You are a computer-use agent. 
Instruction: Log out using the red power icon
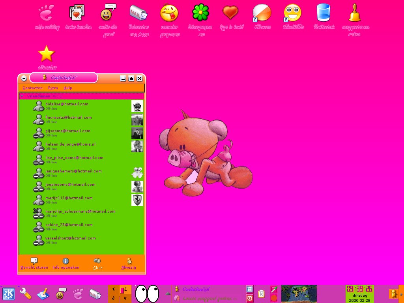click(249, 298)
